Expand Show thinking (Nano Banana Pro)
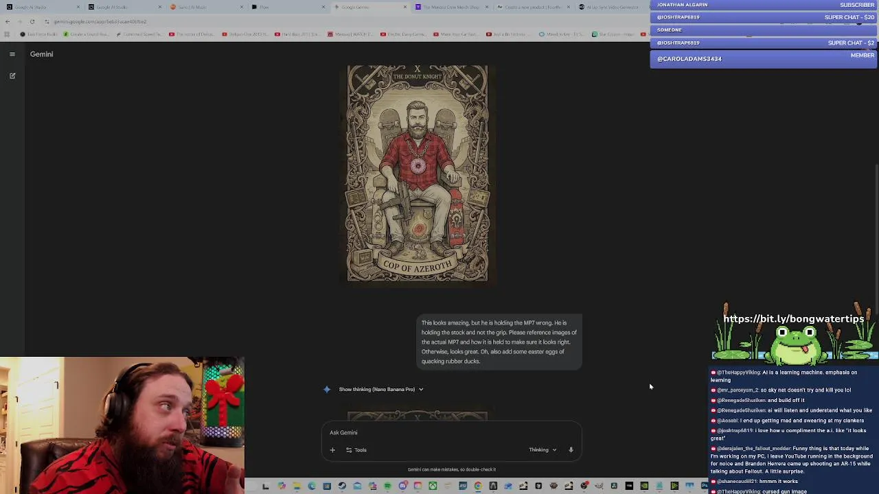879x494 pixels. (381, 389)
